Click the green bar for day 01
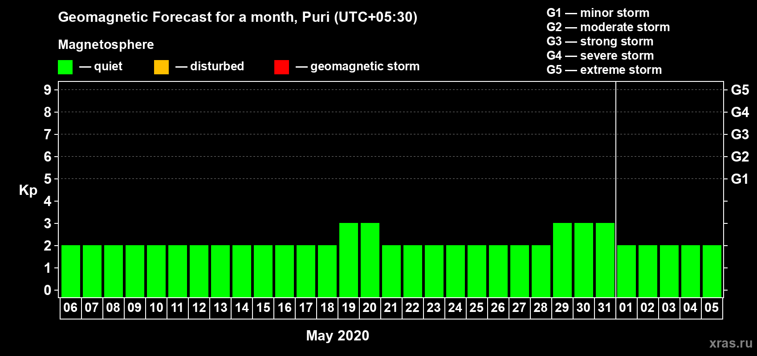This screenshot has width=757, height=356. pyautogui.click(x=627, y=271)
